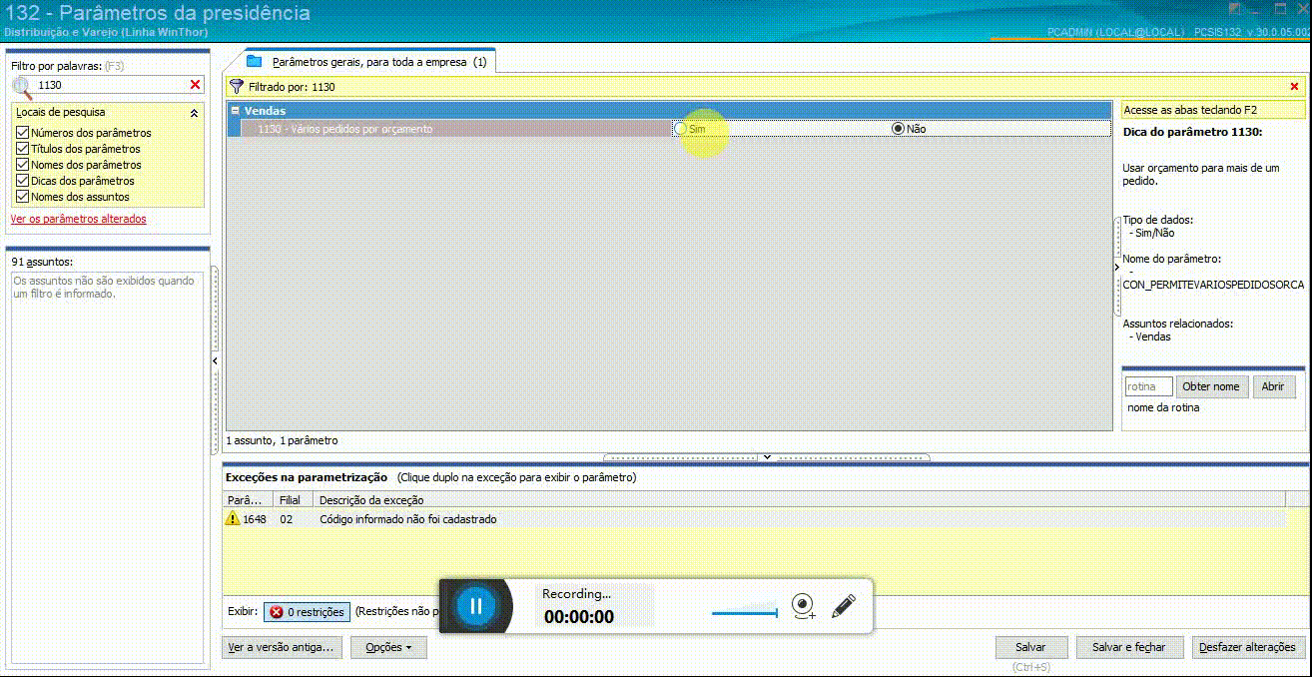Click the Filial cell 02 in exception row

coord(287,519)
